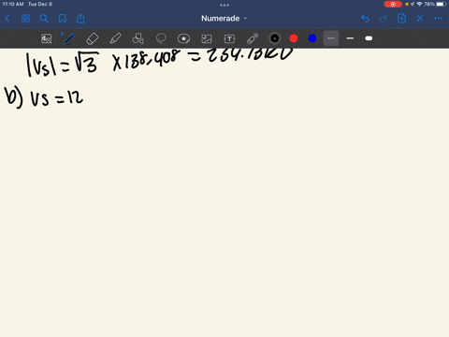The image size is (449, 337).
Task: Undo the last stroke
Action: [365, 19]
